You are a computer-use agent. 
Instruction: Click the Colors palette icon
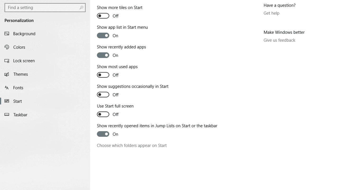click(7, 47)
